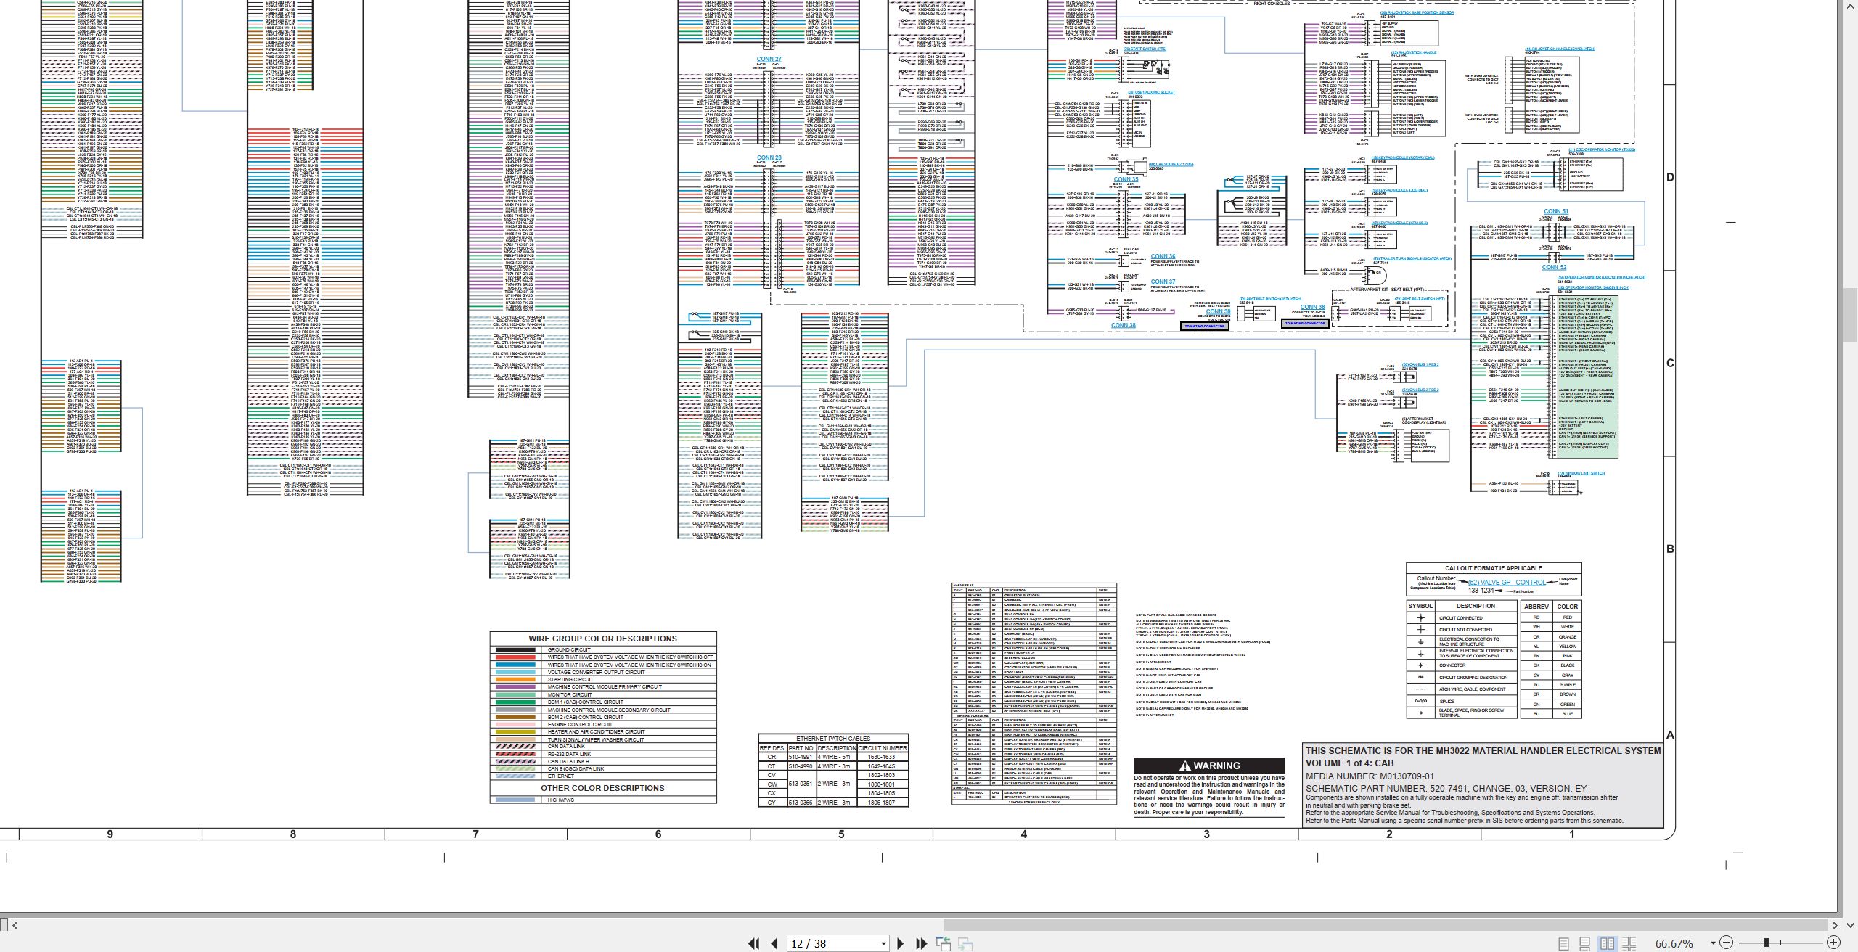The image size is (1858, 952).
Task: Follow the CONN 52 link
Action: (1554, 267)
